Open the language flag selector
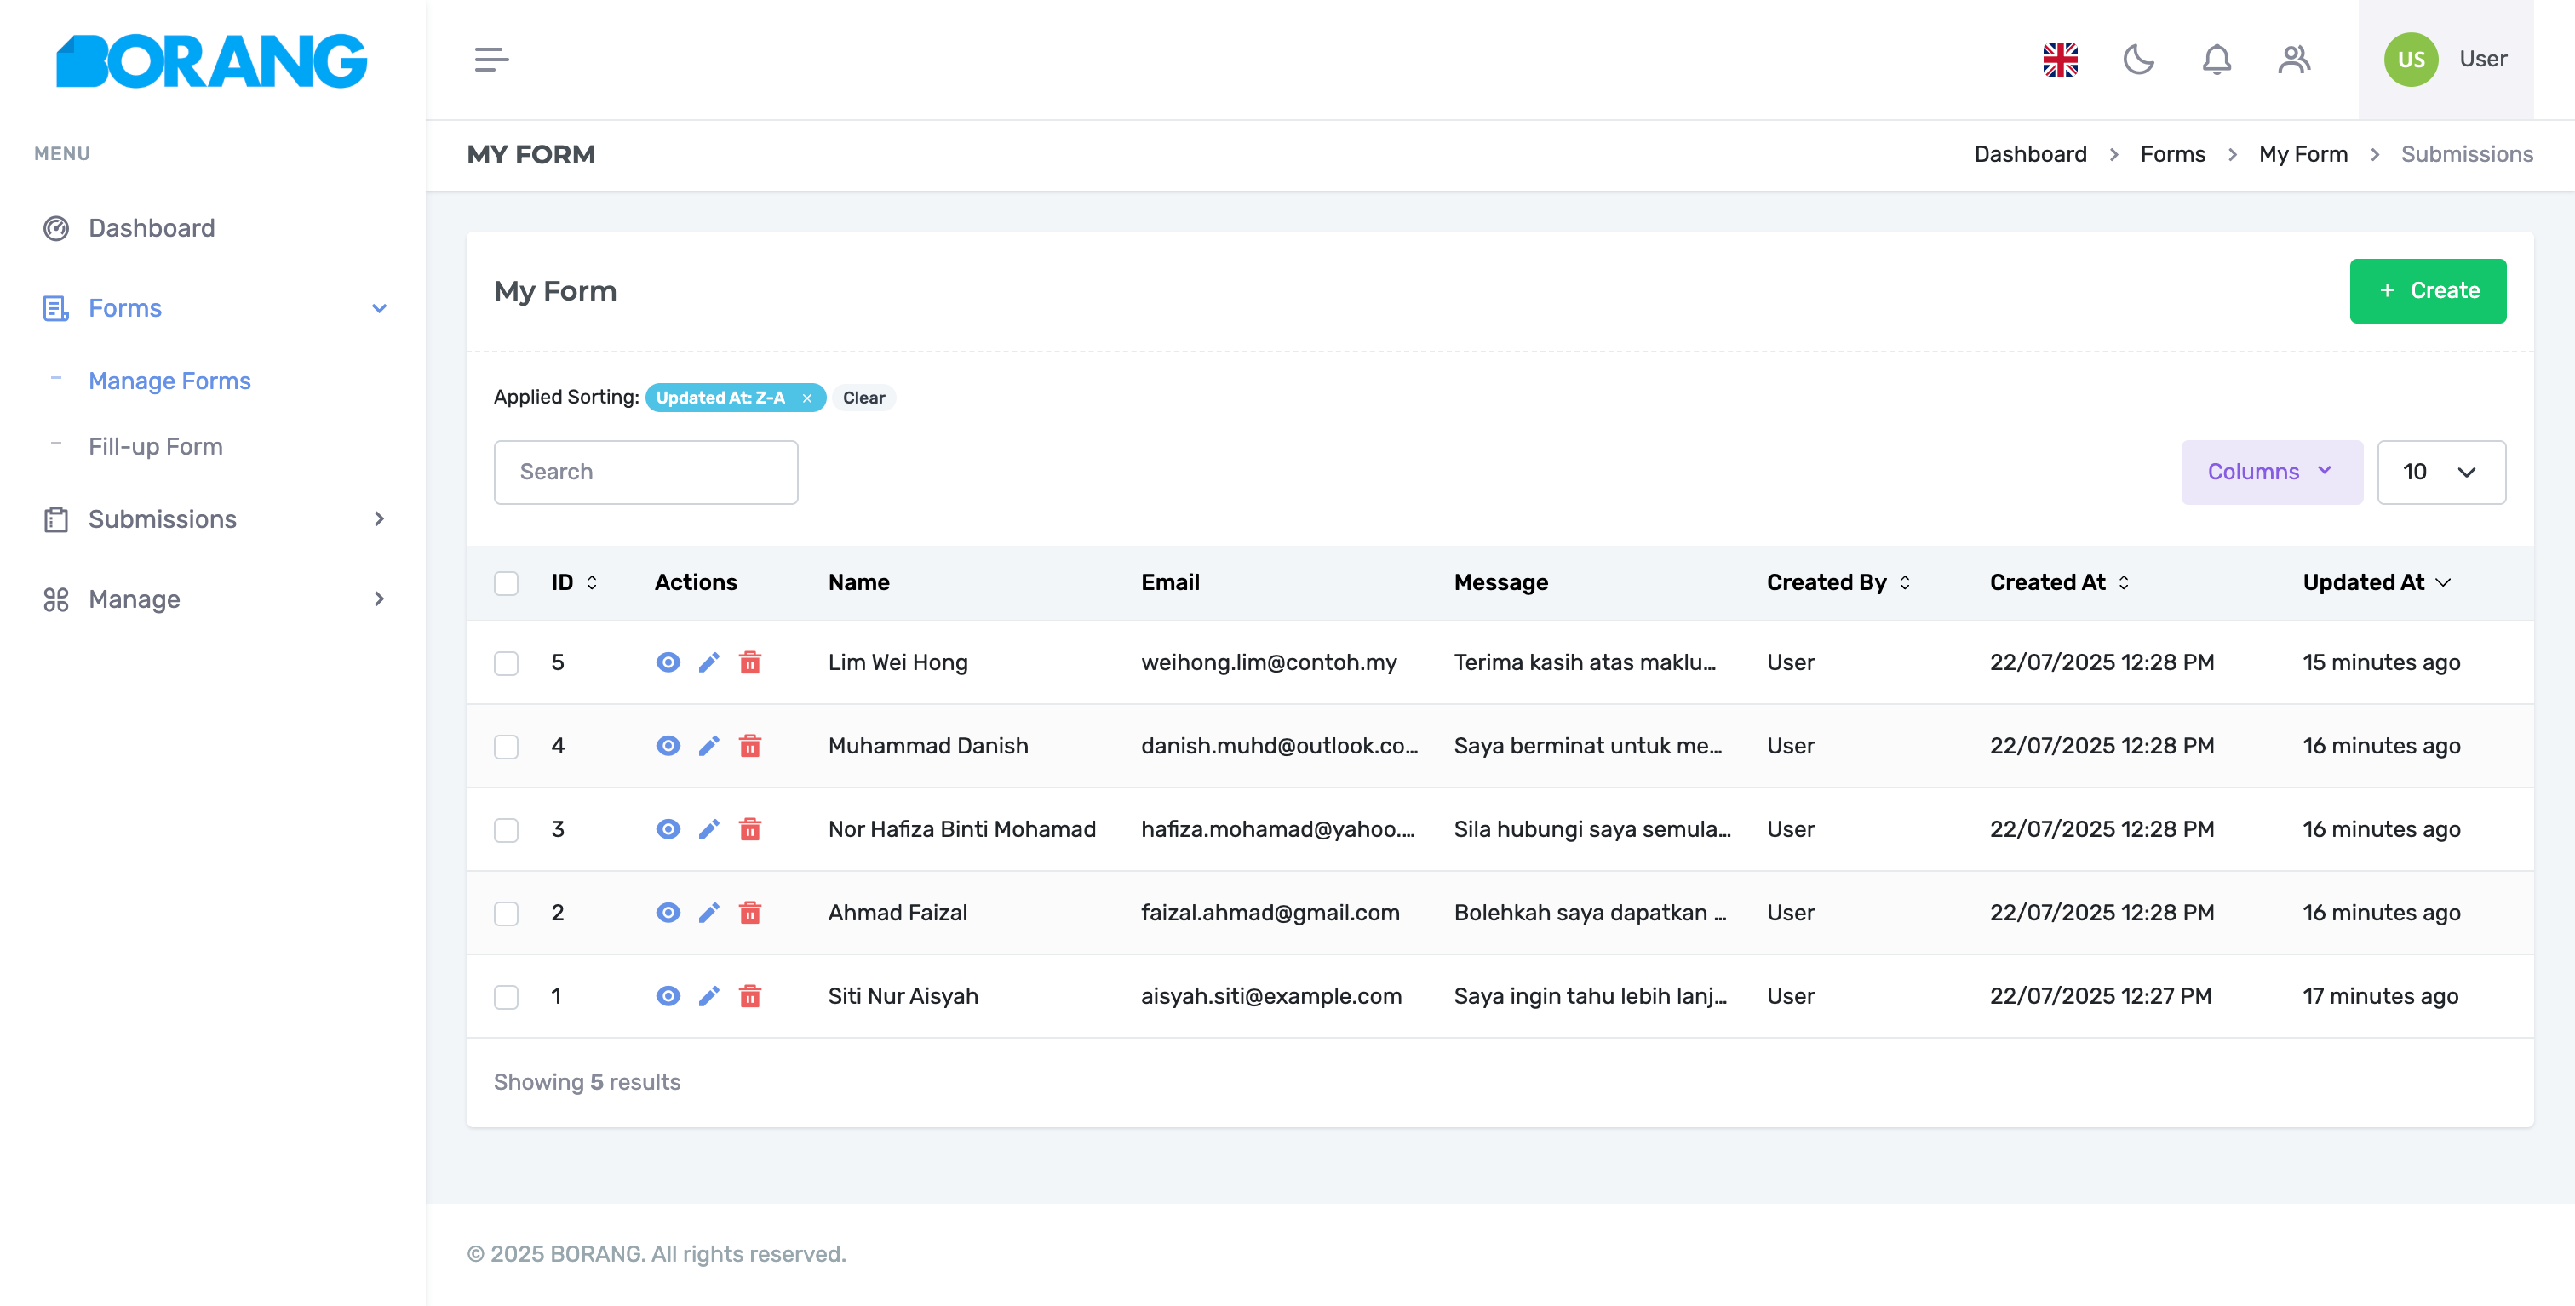The width and height of the screenshot is (2575, 1306). pos(2059,59)
